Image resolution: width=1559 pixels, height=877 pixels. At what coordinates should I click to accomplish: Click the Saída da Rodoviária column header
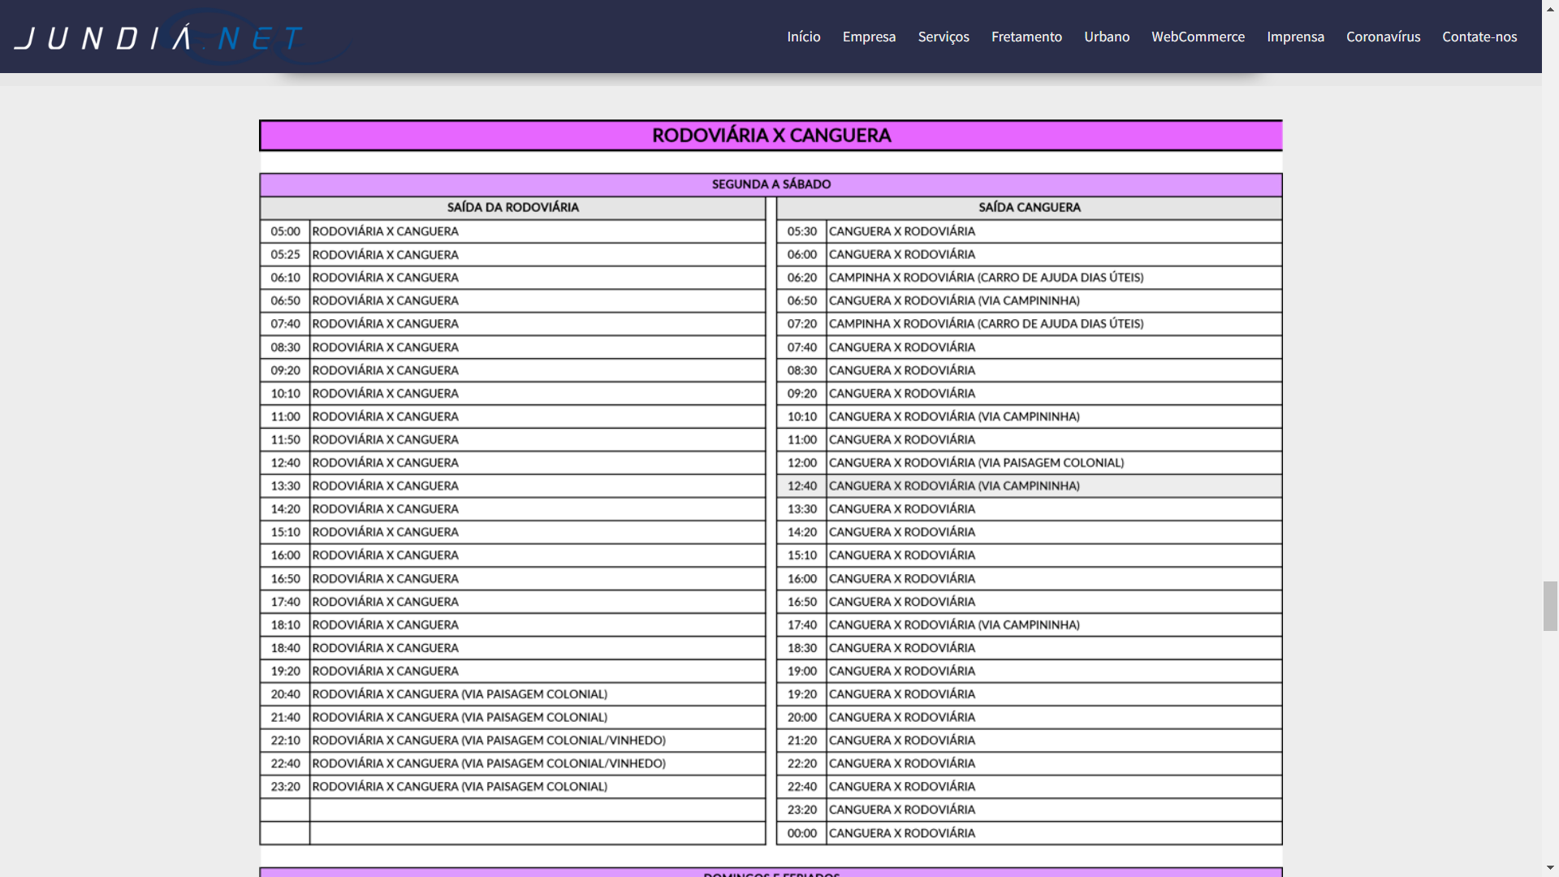coord(512,208)
